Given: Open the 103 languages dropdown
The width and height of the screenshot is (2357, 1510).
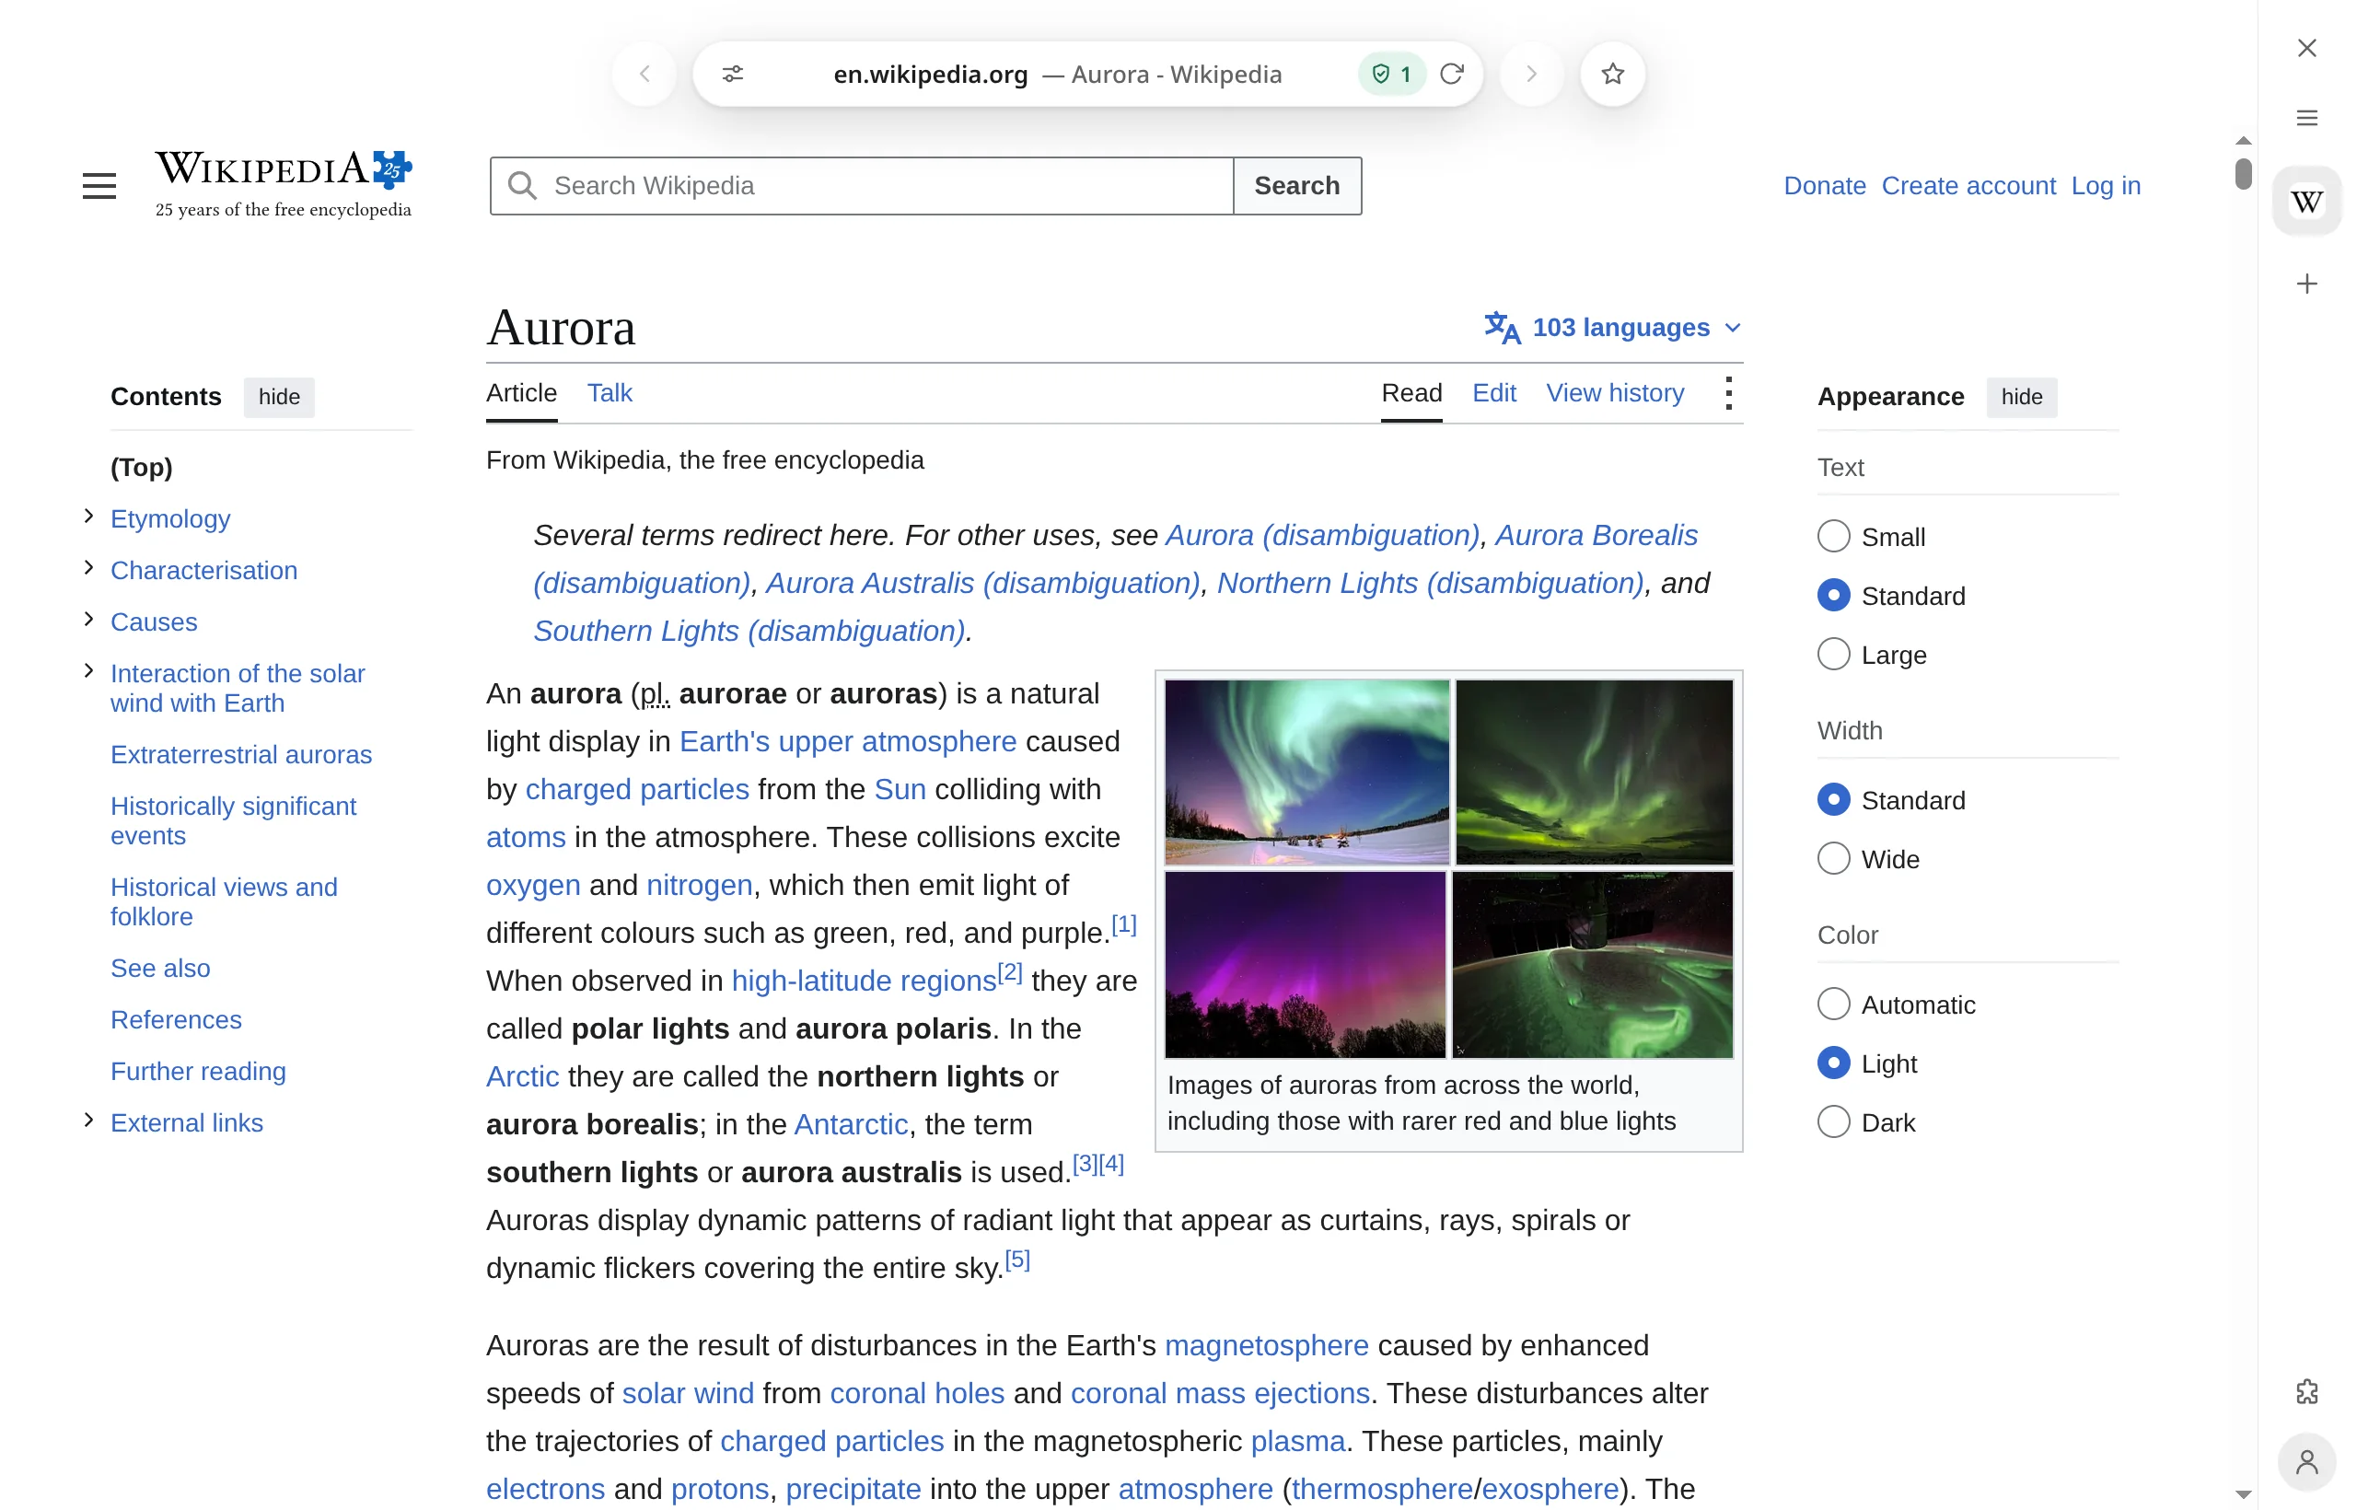Looking at the screenshot, I should 1613,327.
